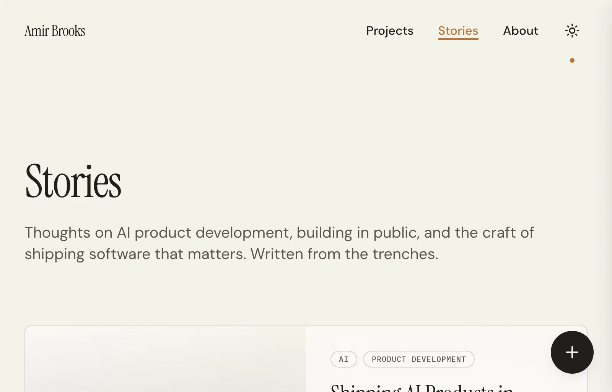Open the Projects navigation item
612x392 pixels.
tap(390, 31)
